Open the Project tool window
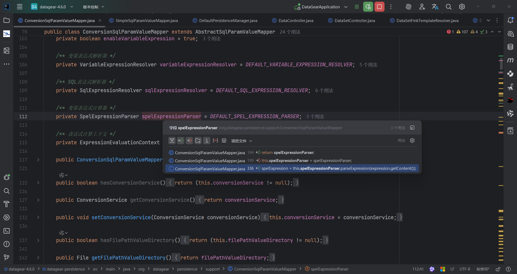 coord(7,20)
